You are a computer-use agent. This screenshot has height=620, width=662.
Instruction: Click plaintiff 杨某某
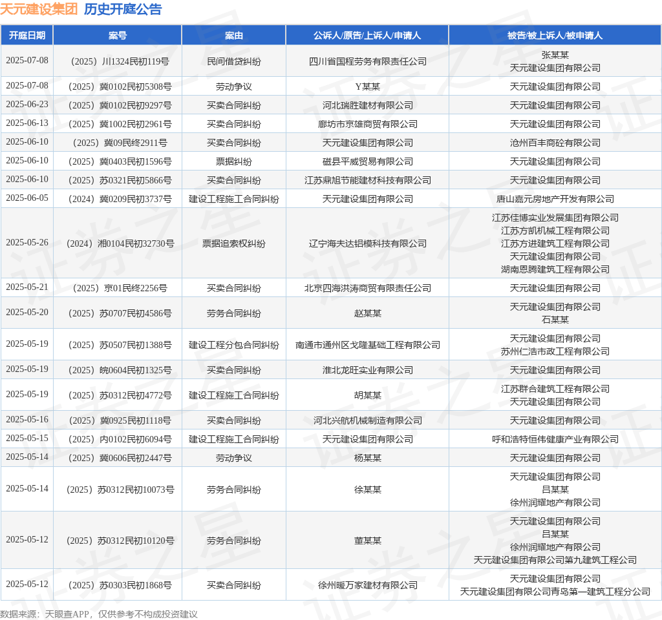367,458
